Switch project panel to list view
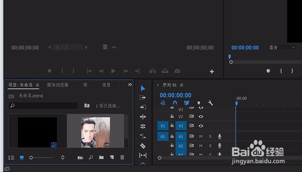302x172 pixels. 11,158
